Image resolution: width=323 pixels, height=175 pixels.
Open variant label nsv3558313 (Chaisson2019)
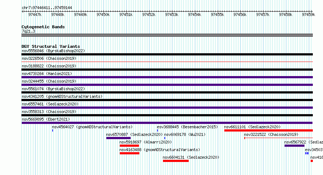point(49,112)
